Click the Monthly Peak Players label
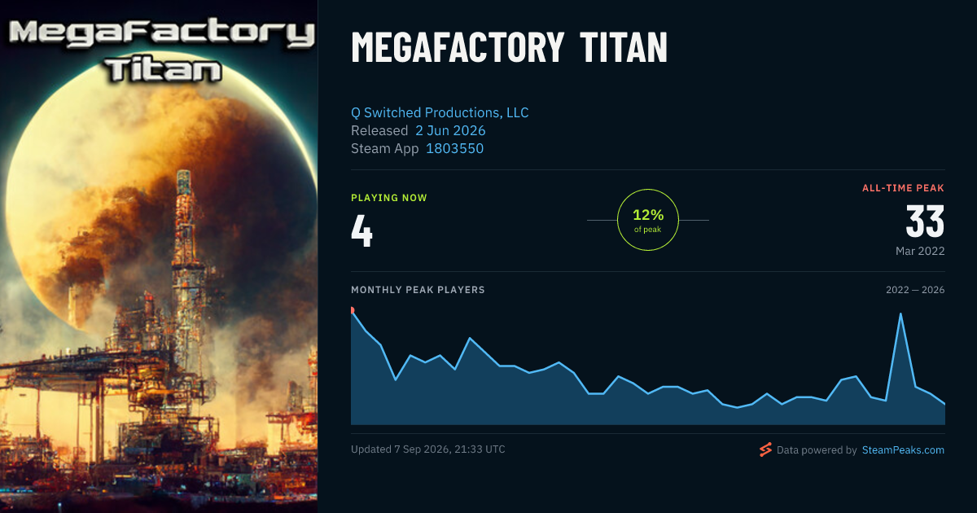Image resolution: width=977 pixels, height=513 pixels. (x=418, y=290)
